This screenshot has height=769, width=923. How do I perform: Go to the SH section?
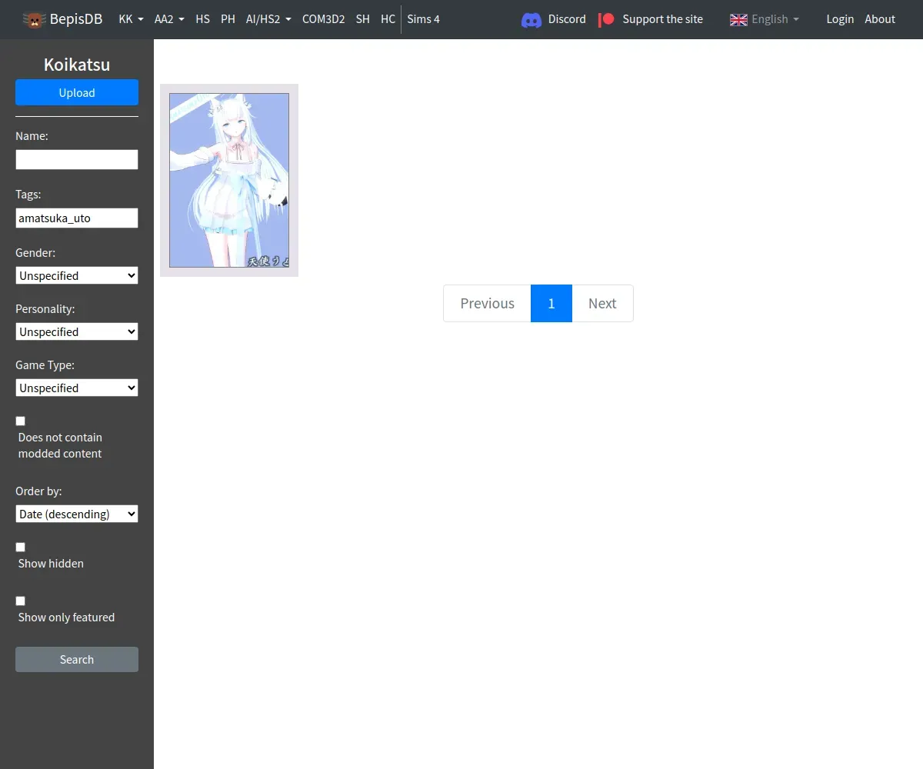coord(362,19)
